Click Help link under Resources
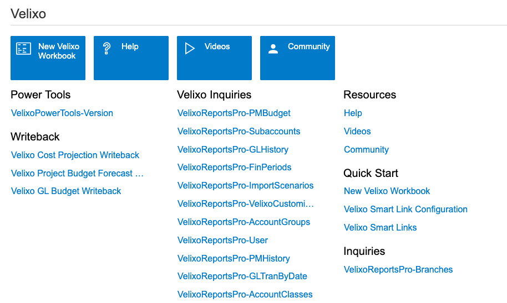 point(353,113)
